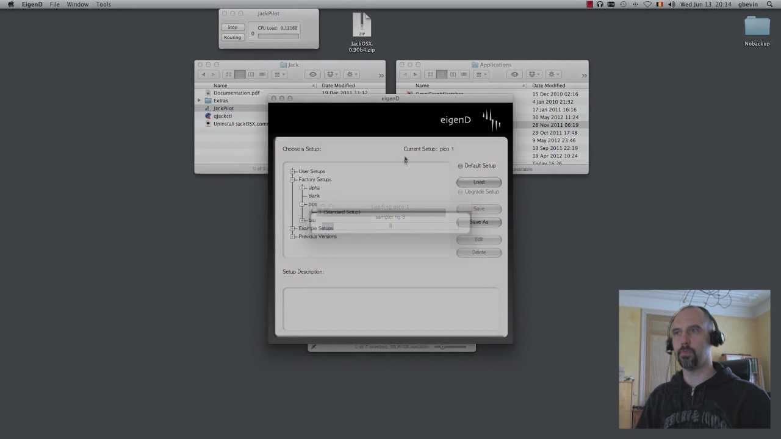Show more toolbar items in Applications window

click(x=584, y=75)
